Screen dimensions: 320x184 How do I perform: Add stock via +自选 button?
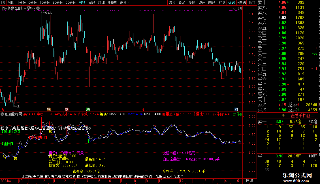(242, 3)
